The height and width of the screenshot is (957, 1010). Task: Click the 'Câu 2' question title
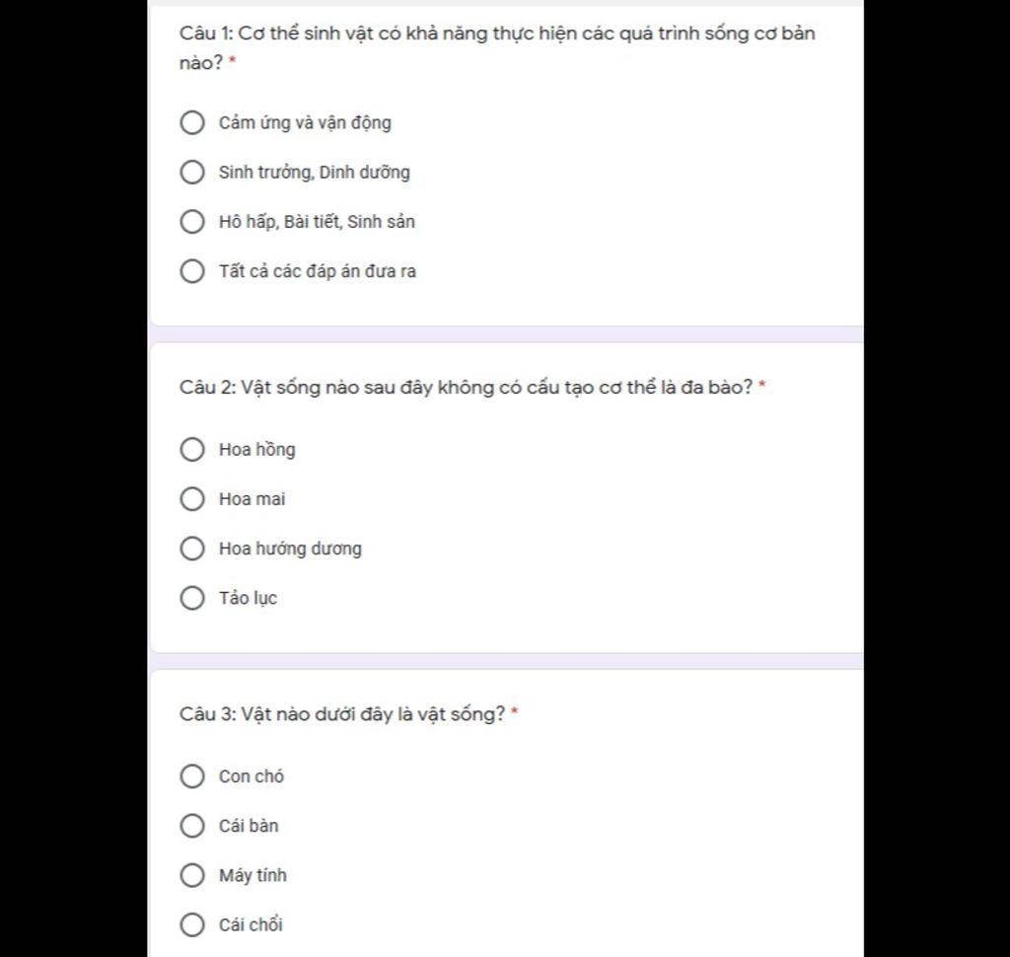466,388
